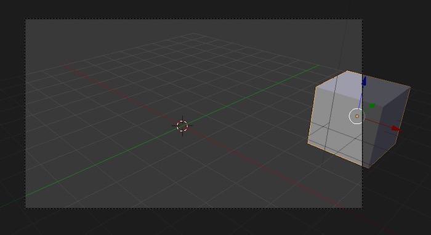Click the green Y-axis gizmo handle
This screenshot has height=235, width=431.
click(x=372, y=106)
